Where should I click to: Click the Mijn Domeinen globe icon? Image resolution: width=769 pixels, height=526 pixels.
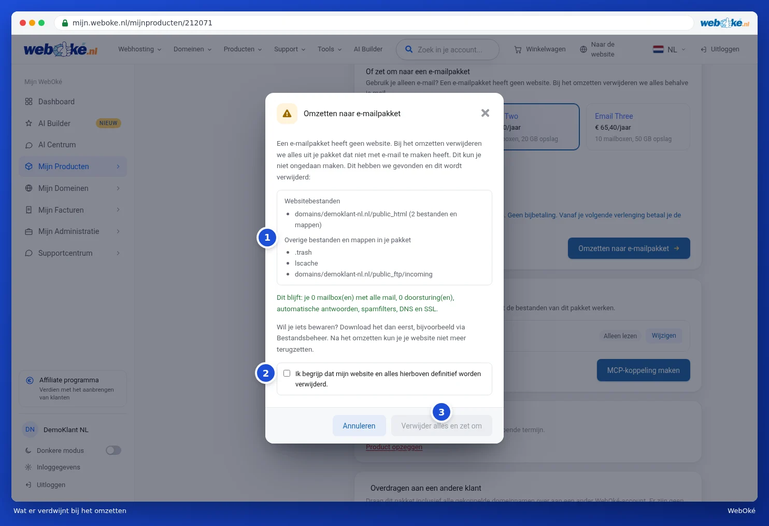pyautogui.click(x=29, y=188)
